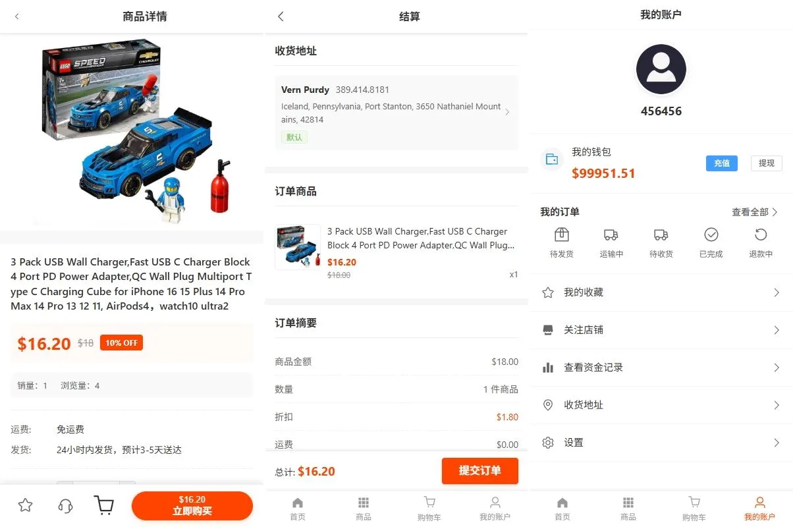Open 查看全部 orders link

[755, 212]
